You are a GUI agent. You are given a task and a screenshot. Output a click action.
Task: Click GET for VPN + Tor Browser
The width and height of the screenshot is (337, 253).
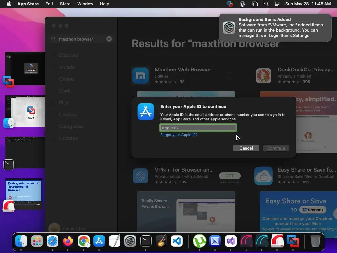tap(229, 176)
